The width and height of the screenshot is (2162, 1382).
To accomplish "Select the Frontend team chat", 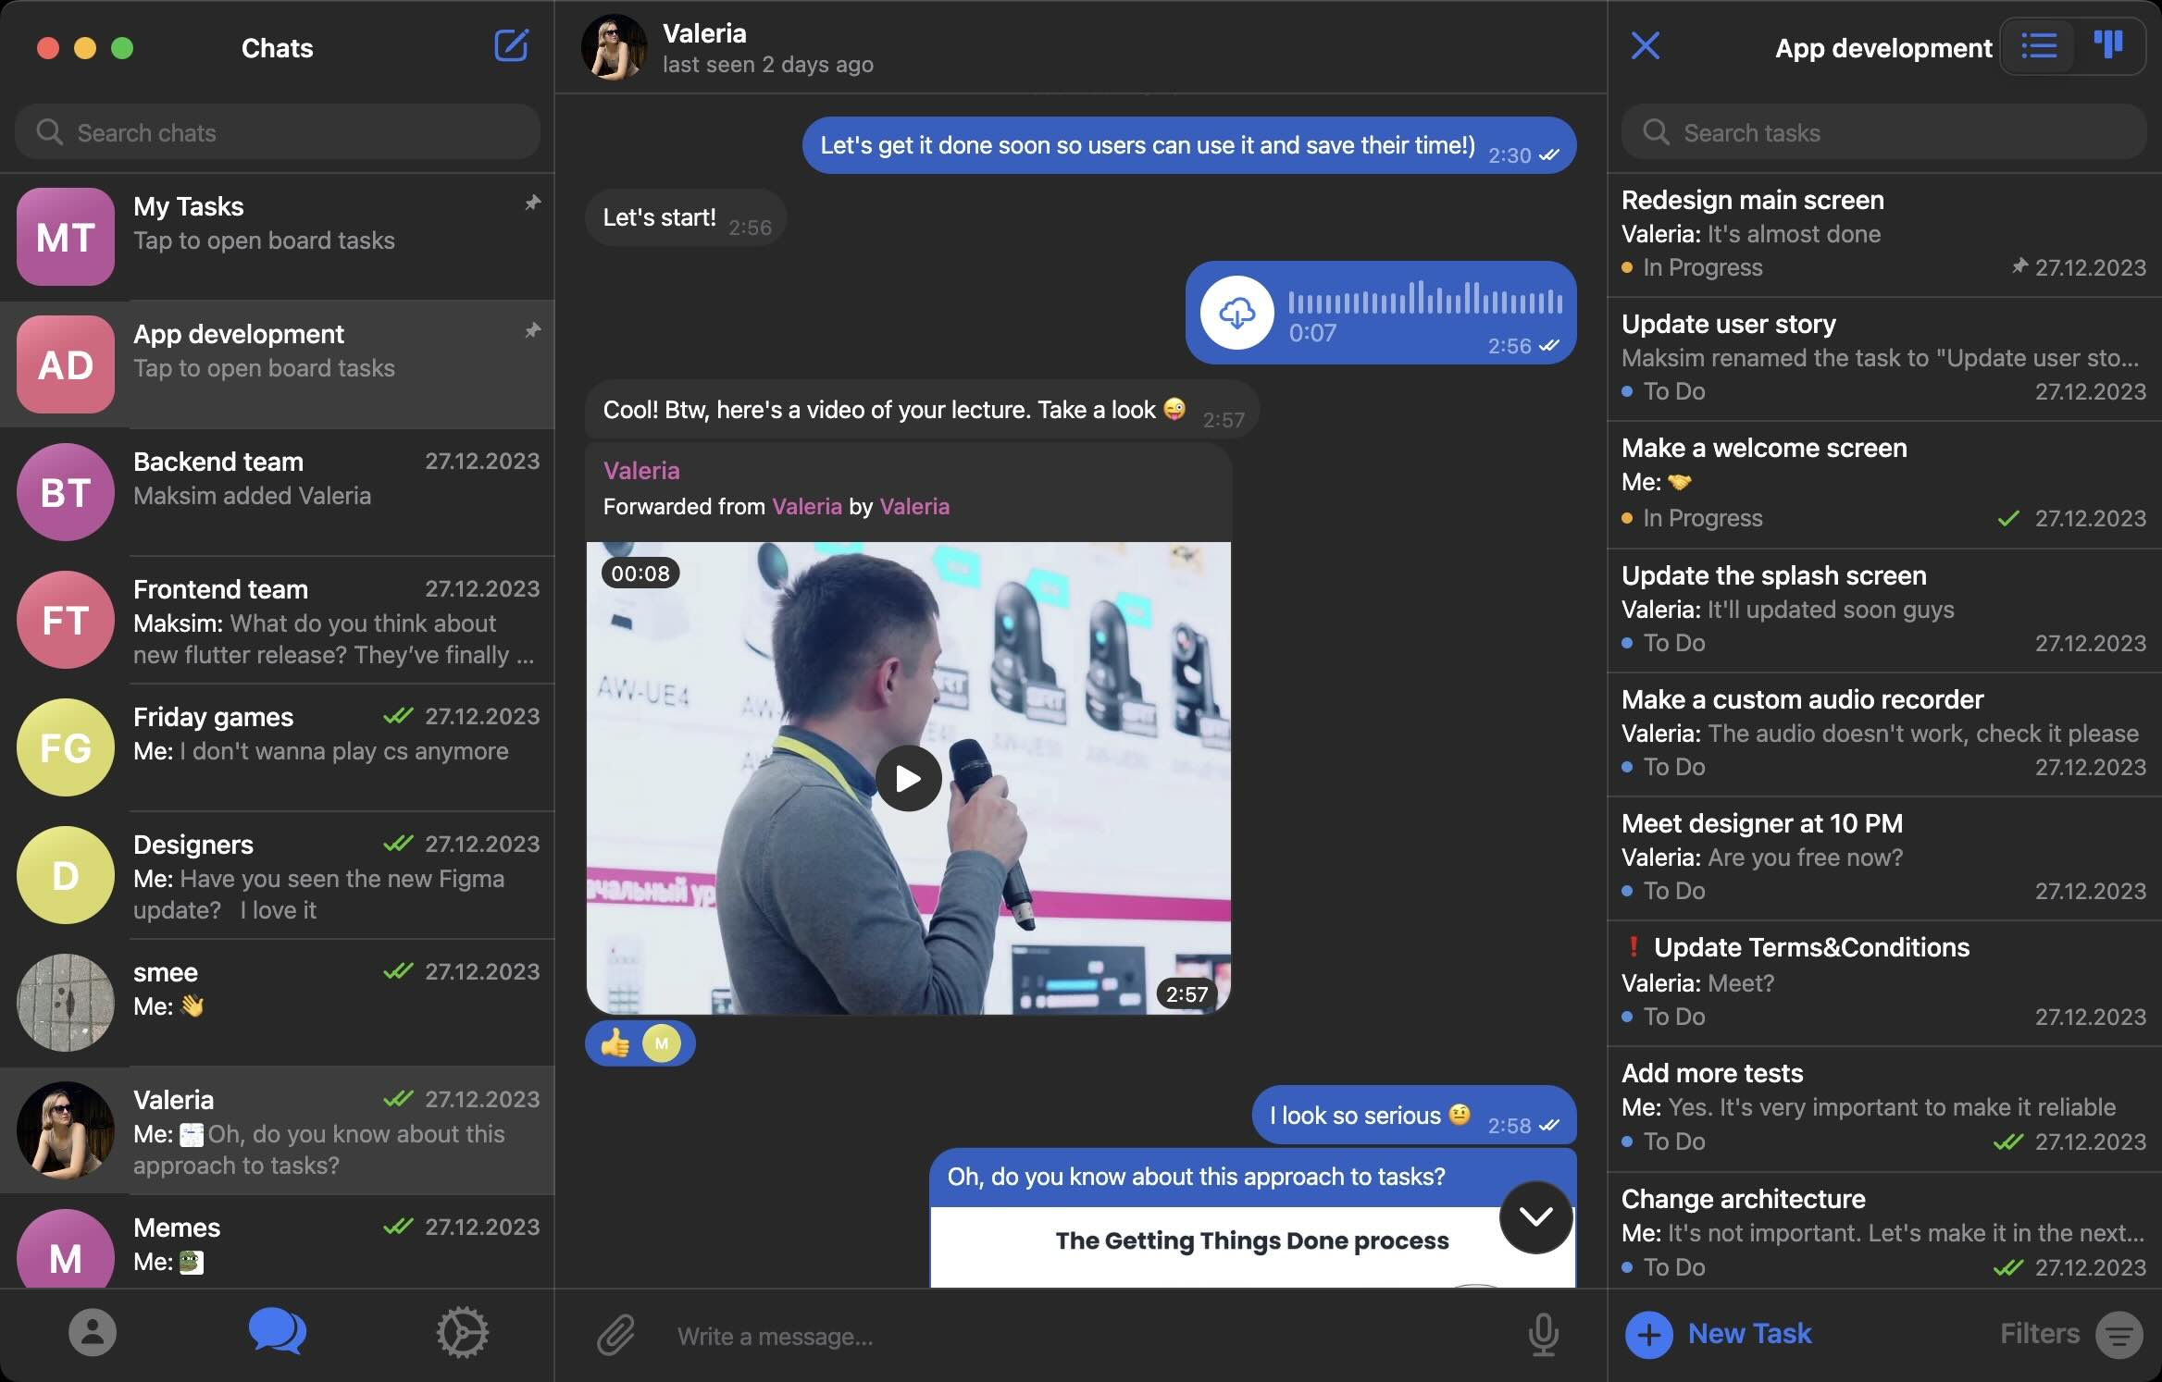I will click(x=278, y=619).
